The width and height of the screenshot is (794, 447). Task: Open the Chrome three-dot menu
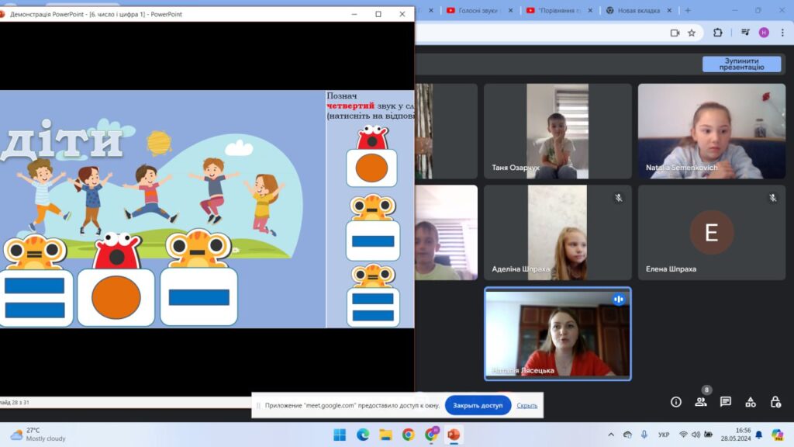click(x=783, y=33)
